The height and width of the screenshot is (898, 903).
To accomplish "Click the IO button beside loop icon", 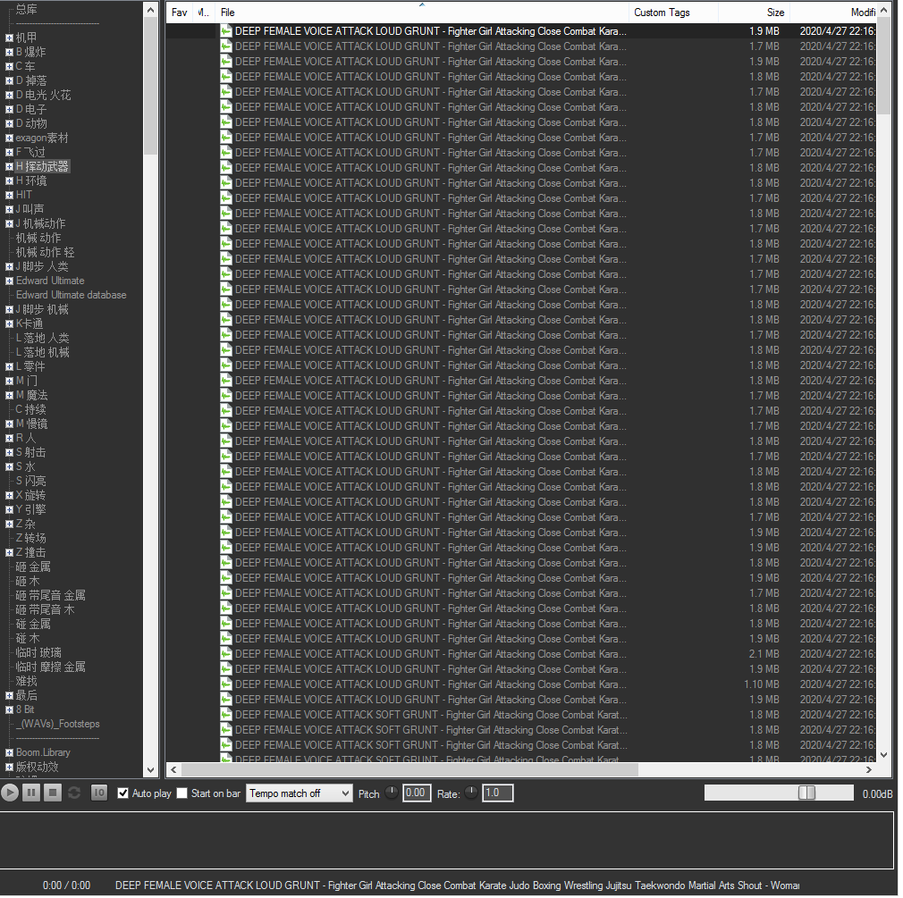I will (99, 793).
